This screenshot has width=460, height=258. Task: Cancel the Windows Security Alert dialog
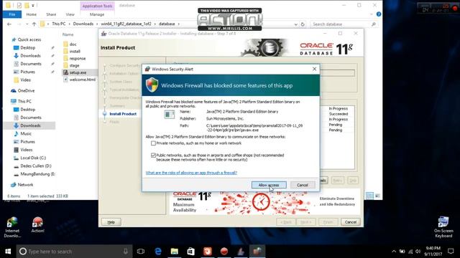pyautogui.click(x=302, y=185)
